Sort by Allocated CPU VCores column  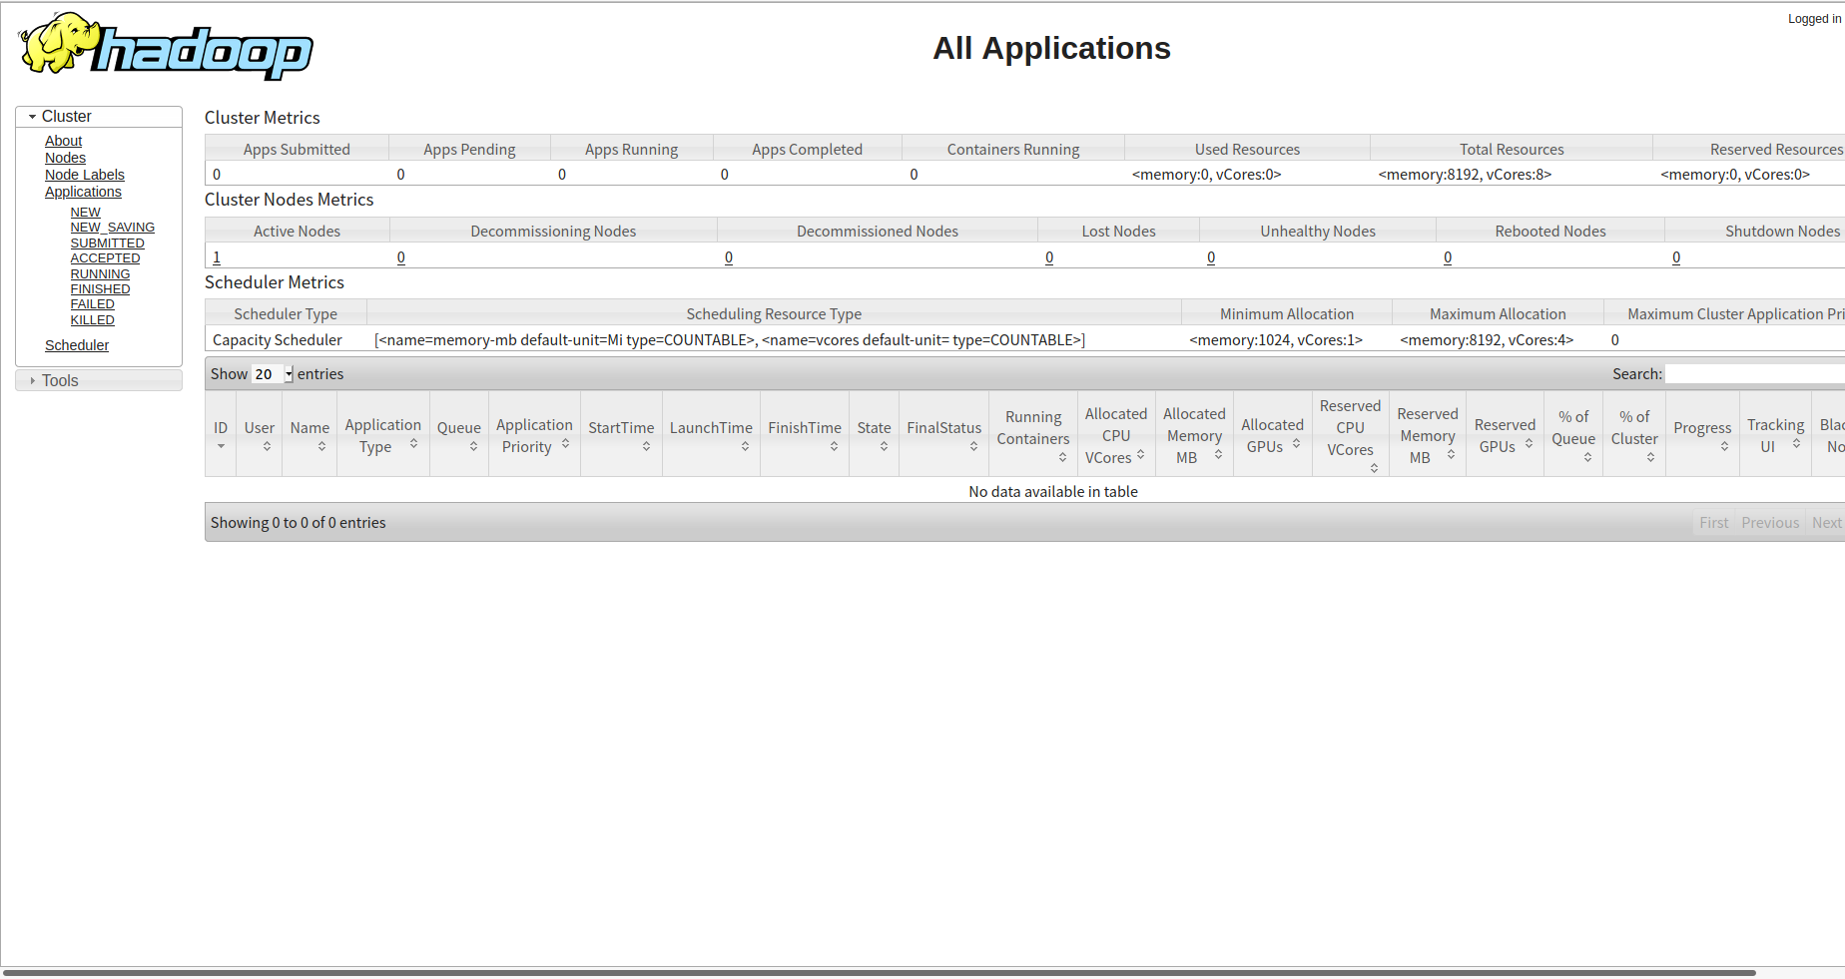click(x=1116, y=433)
